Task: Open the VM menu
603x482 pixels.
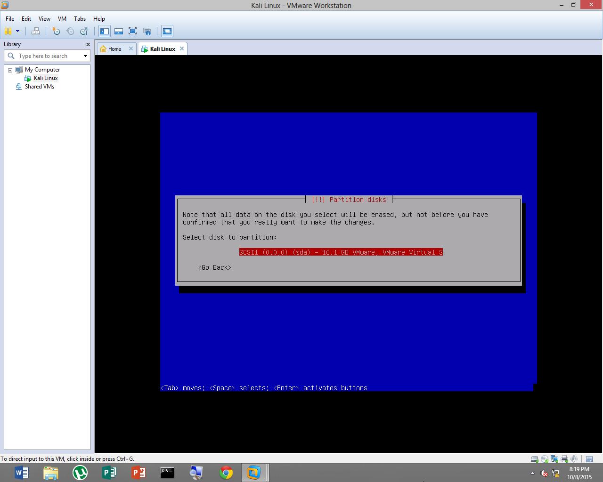Action: pos(62,18)
